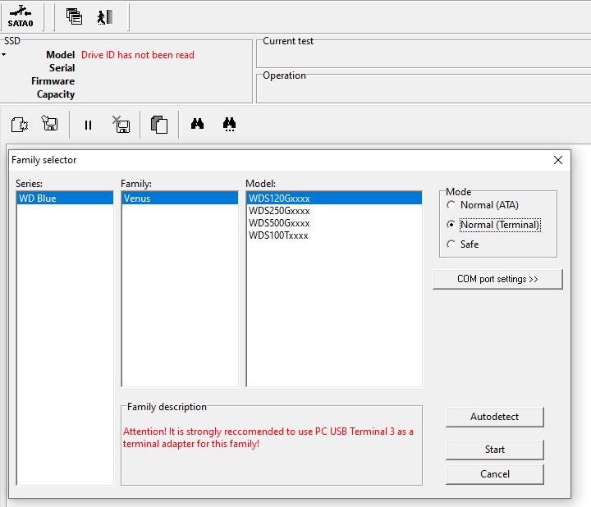This screenshot has height=507, width=591.
Task: Click the binoculars search icon
Action: click(x=198, y=124)
